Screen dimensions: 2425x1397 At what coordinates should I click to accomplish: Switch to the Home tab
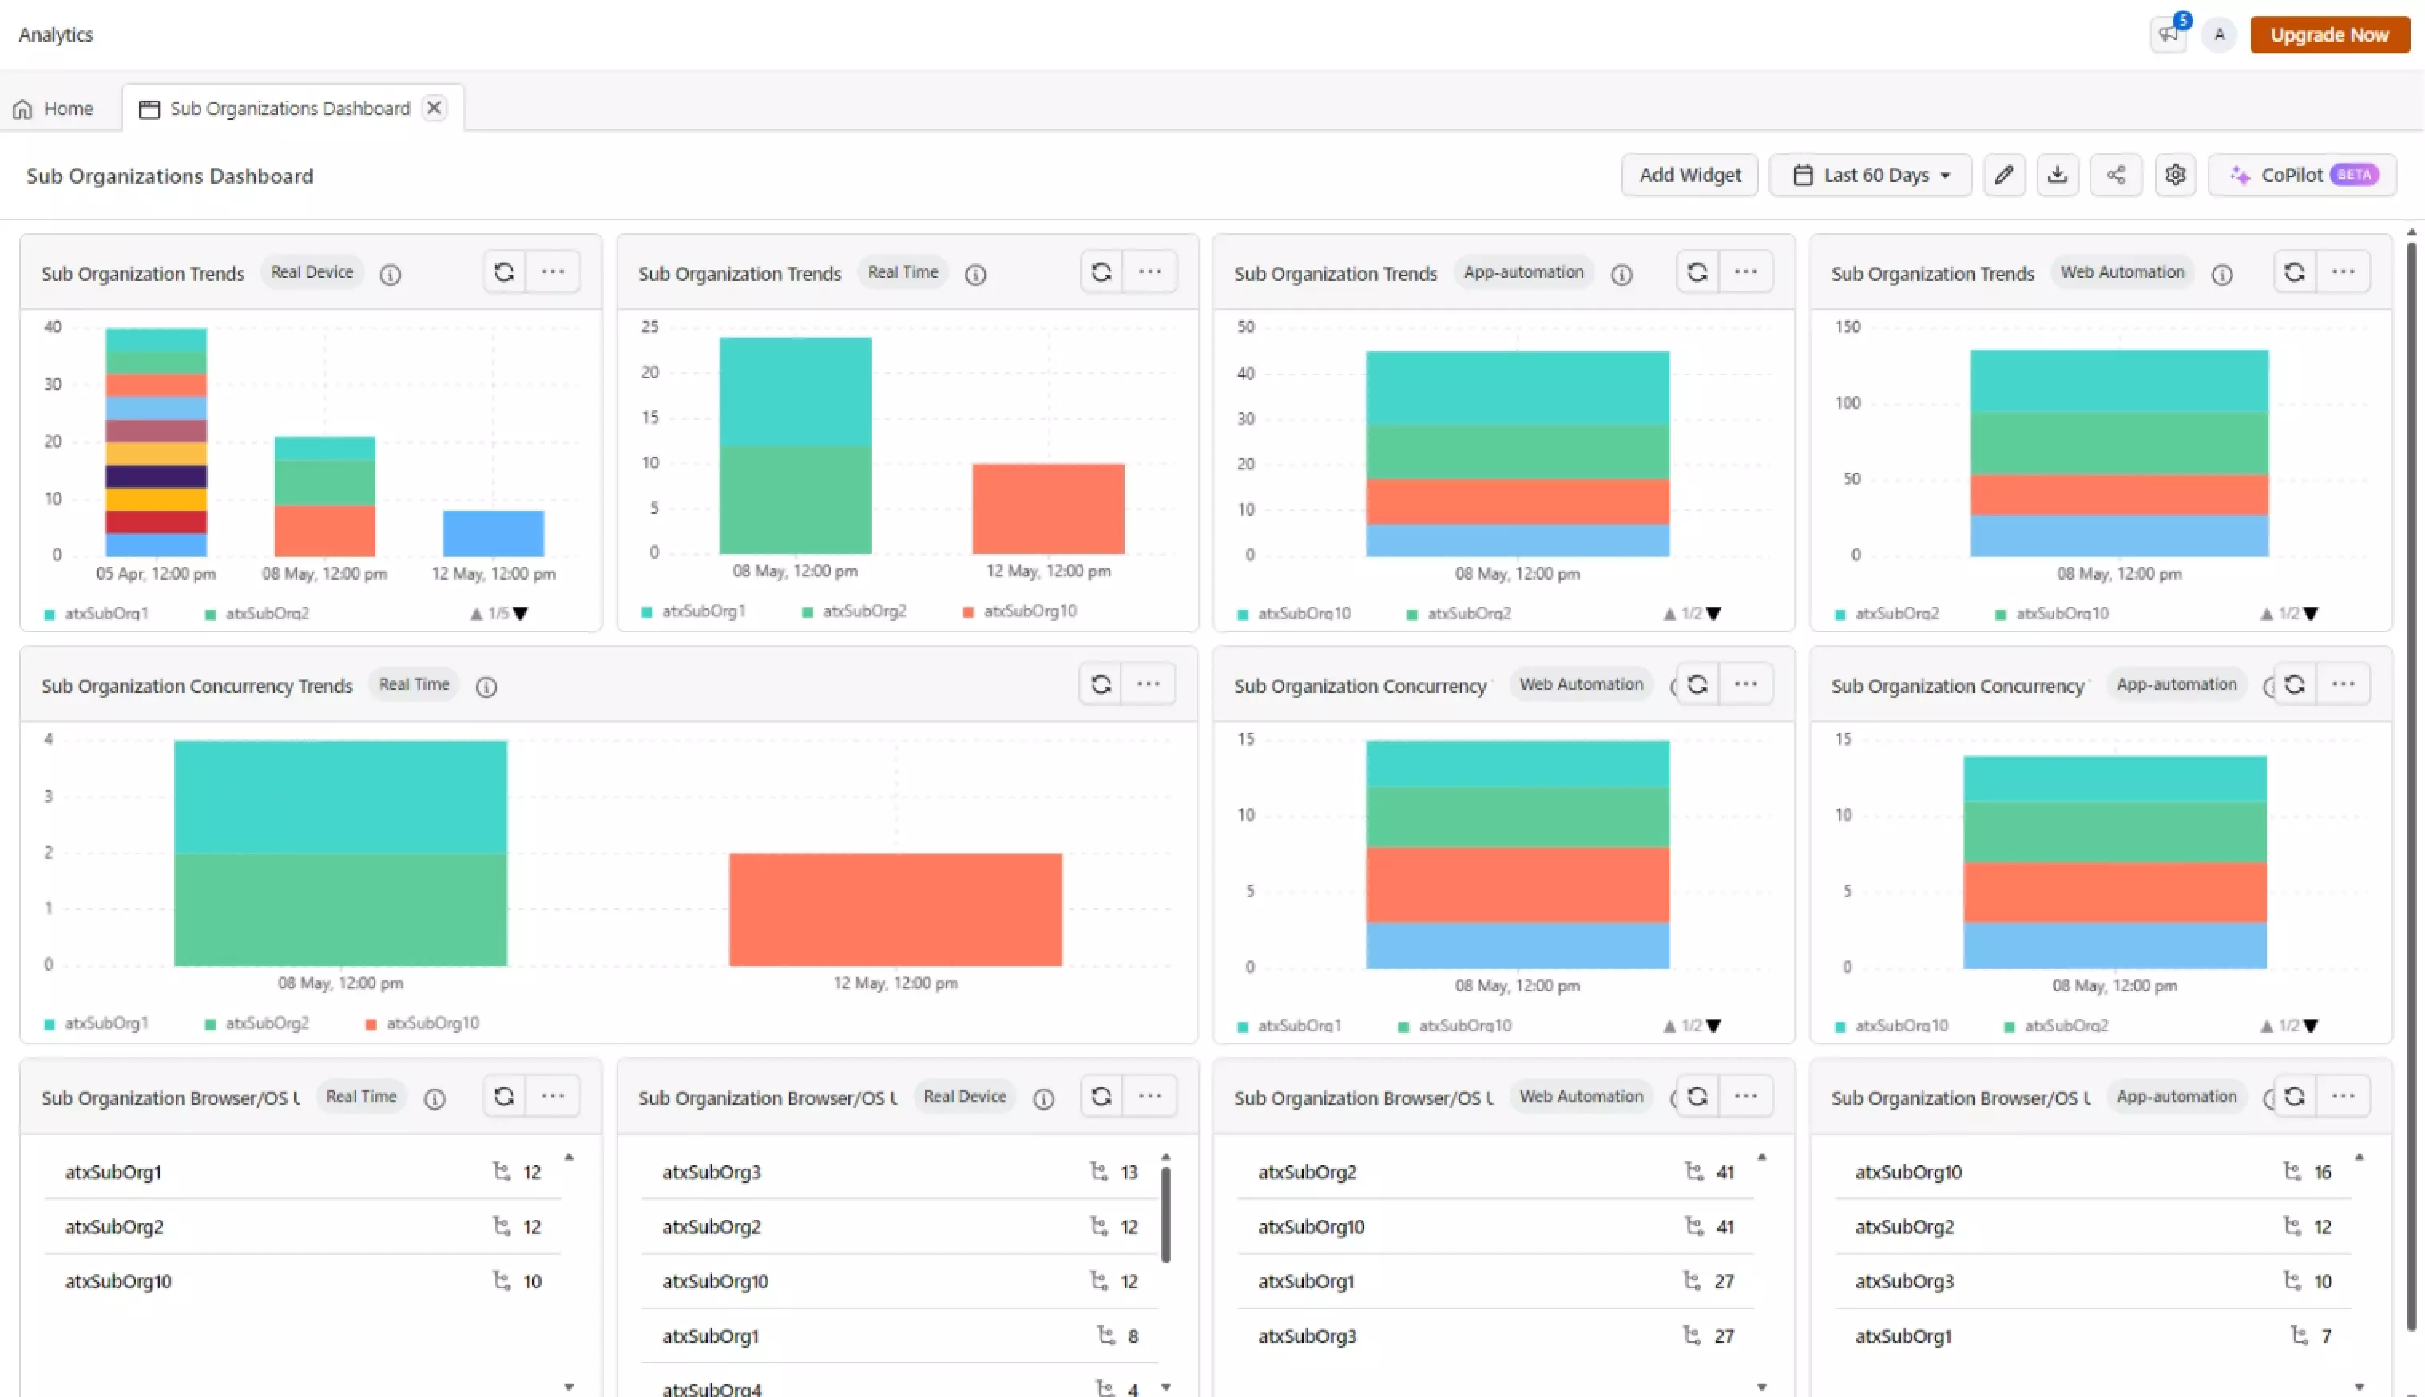click(x=55, y=109)
